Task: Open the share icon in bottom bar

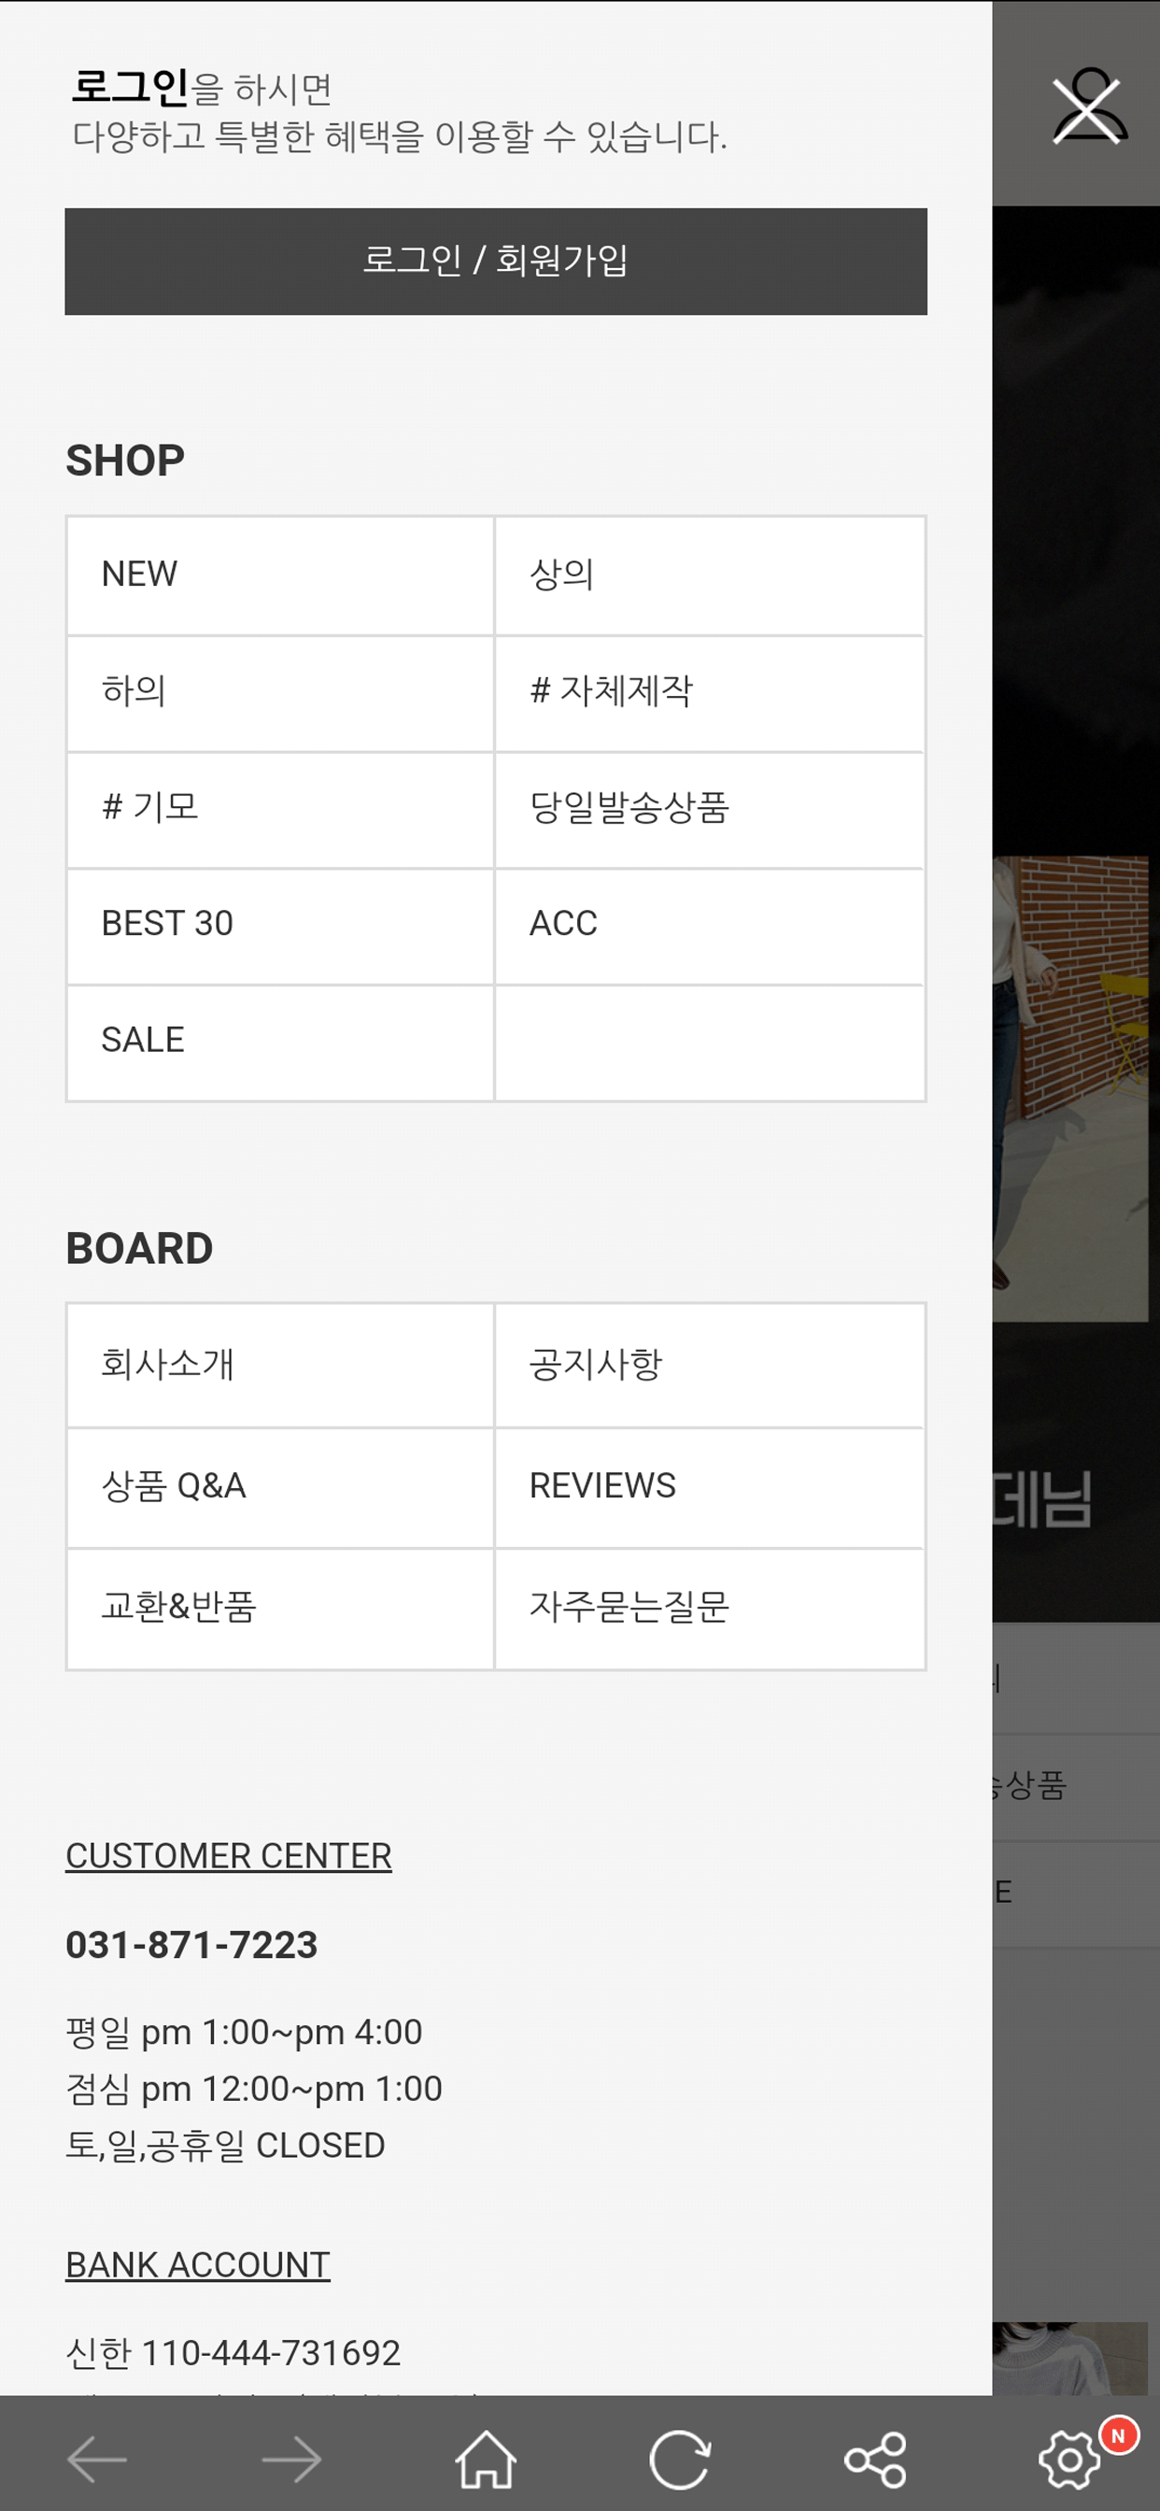Action: click(875, 2460)
